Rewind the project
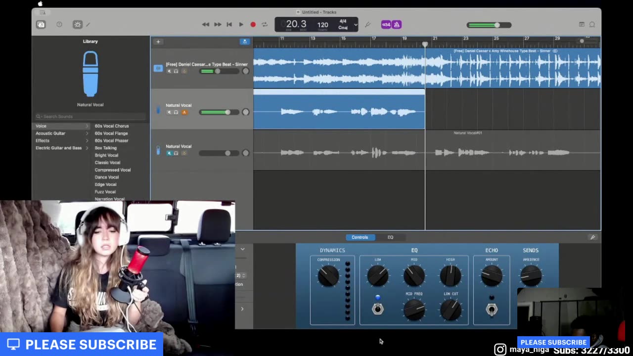This screenshot has width=633, height=356. [x=206, y=24]
